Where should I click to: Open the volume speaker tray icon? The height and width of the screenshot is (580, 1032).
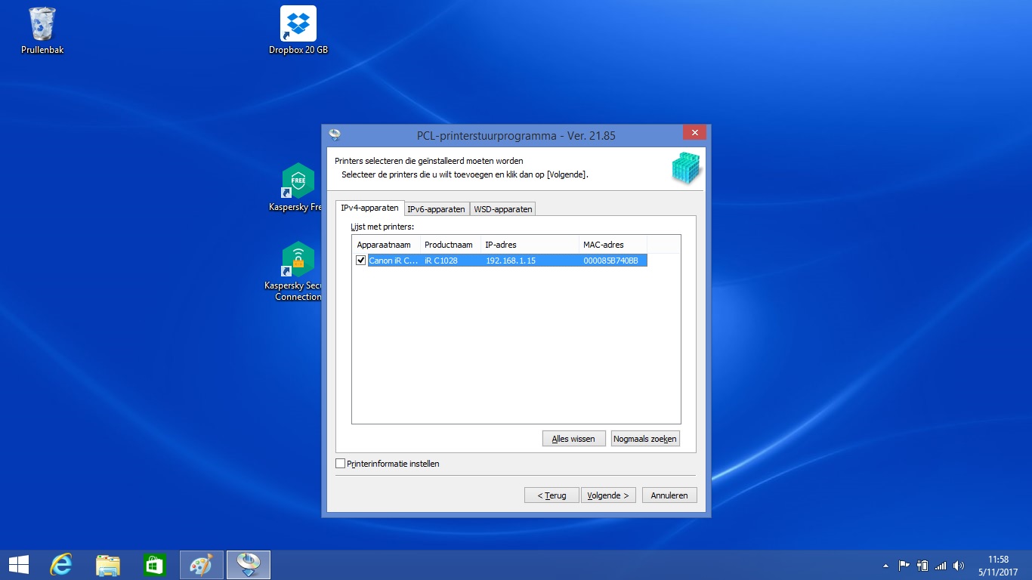click(x=959, y=565)
